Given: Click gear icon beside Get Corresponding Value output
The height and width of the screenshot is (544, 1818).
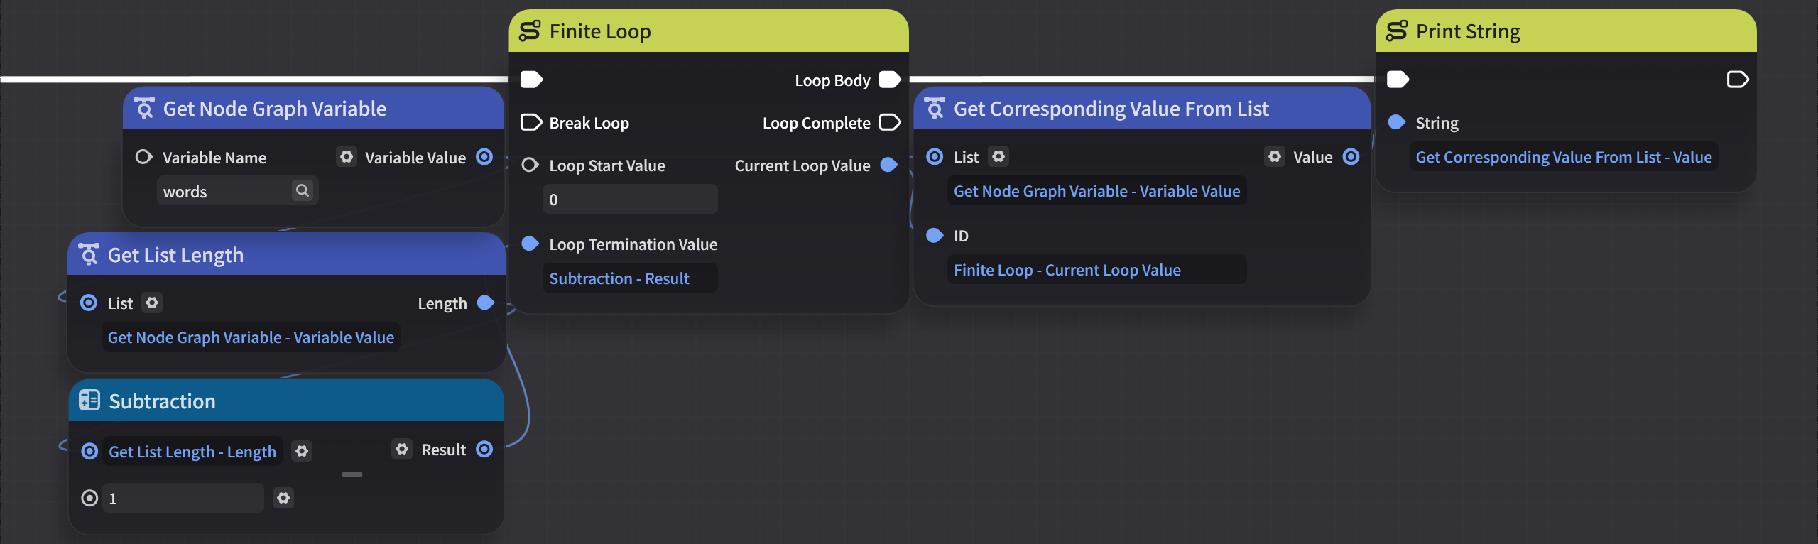Looking at the screenshot, I should coord(1275,156).
